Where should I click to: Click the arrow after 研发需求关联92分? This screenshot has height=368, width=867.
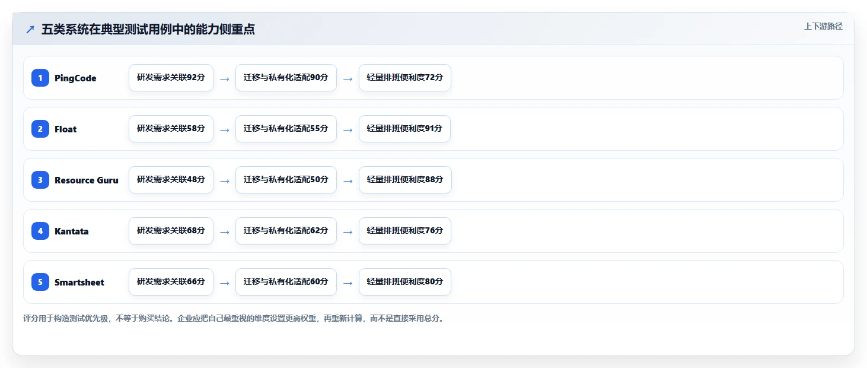click(x=224, y=79)
